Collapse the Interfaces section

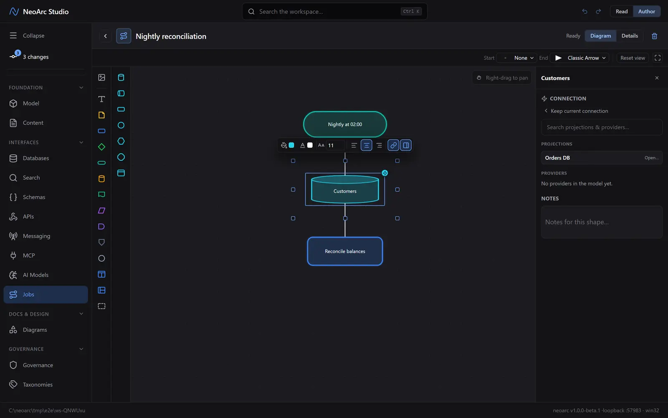click(x=81, y=142)
